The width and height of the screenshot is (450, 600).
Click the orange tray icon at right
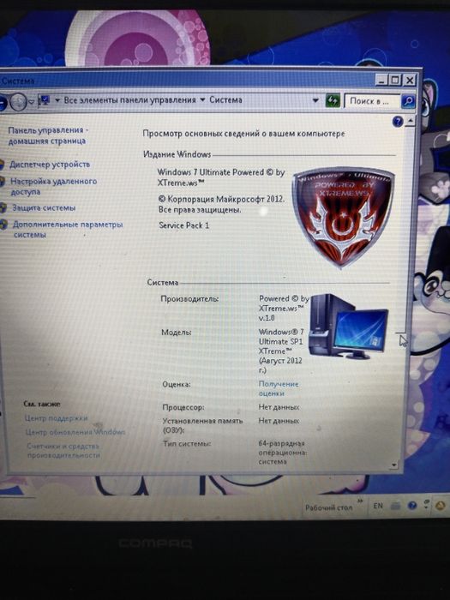(440, 506)
